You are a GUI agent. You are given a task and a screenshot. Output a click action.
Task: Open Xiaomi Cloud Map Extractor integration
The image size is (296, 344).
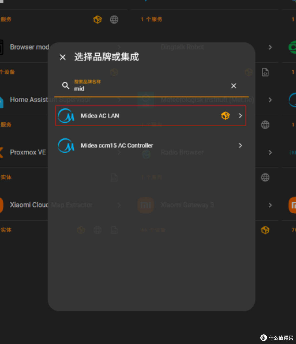coord(51,205)
